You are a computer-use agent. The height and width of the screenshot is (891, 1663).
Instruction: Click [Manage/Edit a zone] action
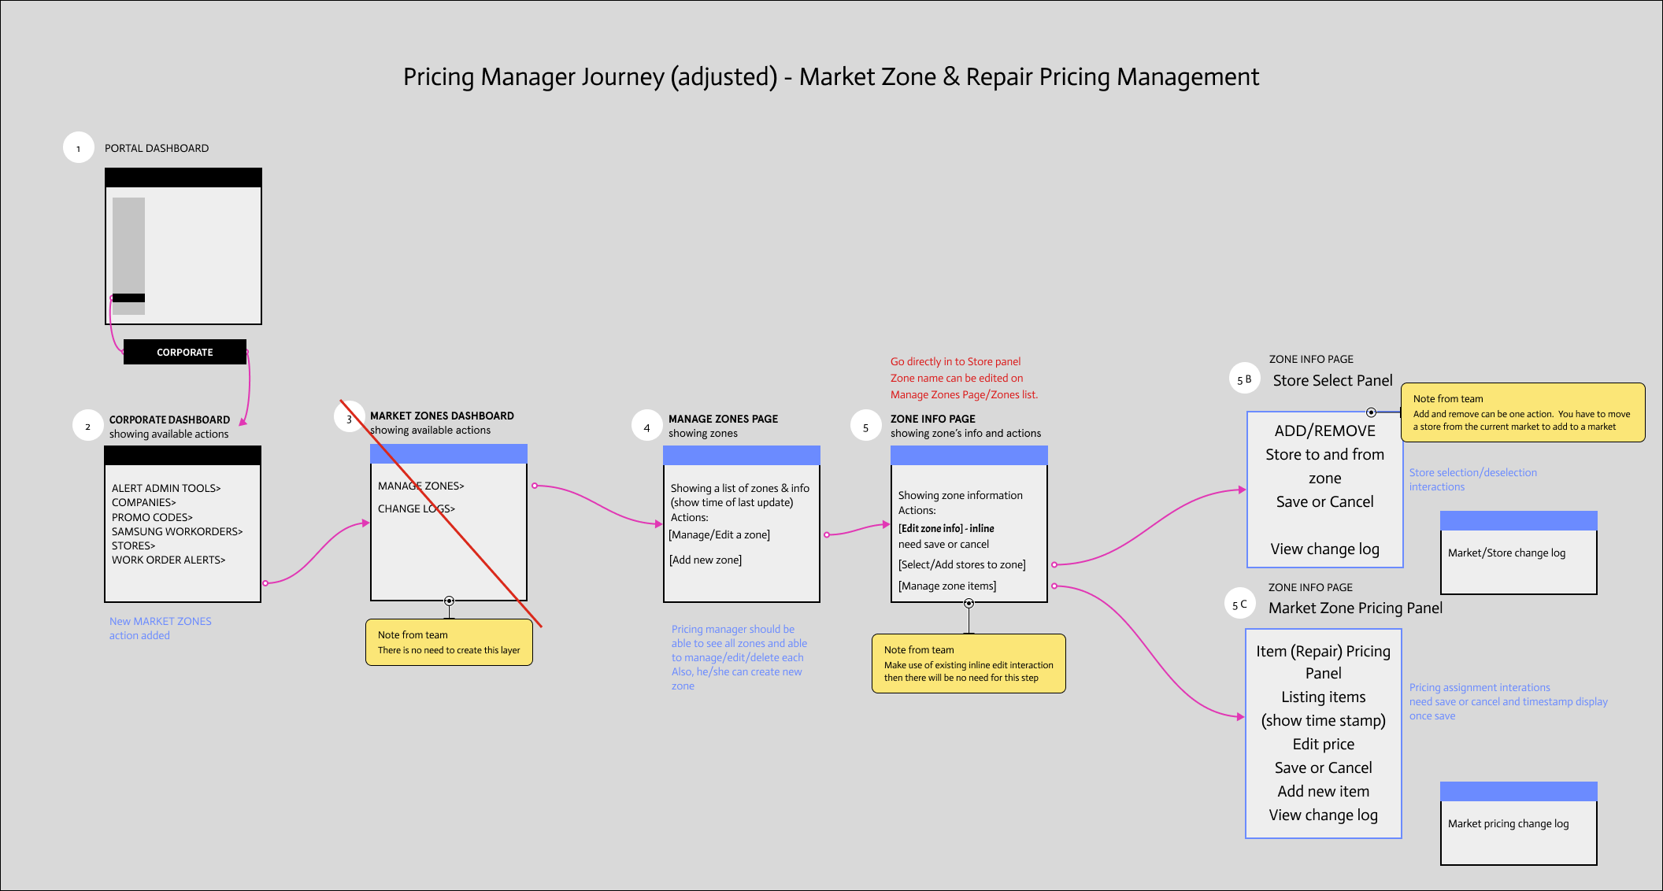(720, 534)
